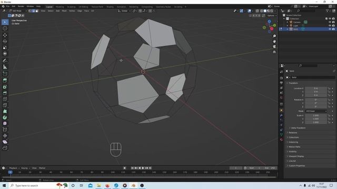Image resolution: width=337 pixels, height=189 pixels.
Task: Select the Shear tool
Action: [x=5, y=142]
